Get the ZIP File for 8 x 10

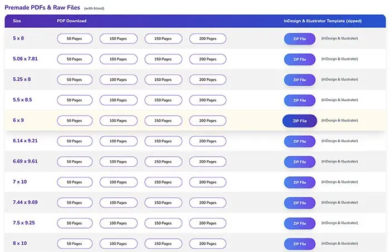(300, 244)
